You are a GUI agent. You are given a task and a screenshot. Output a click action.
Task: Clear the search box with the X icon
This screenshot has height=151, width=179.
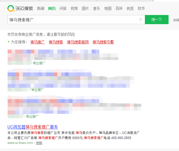click(141, 20)
